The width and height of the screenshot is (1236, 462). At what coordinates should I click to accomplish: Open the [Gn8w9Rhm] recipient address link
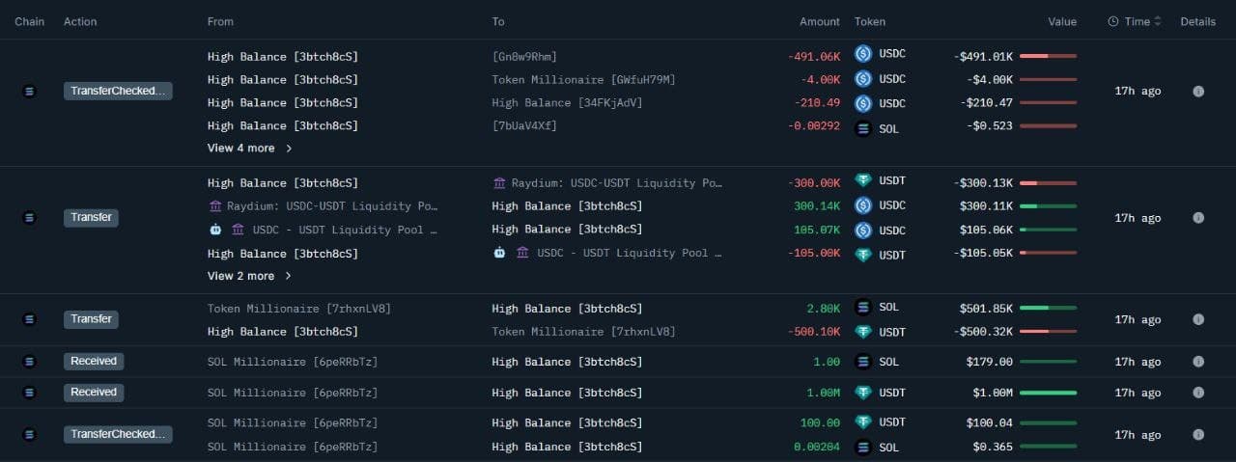coord(524,56)
